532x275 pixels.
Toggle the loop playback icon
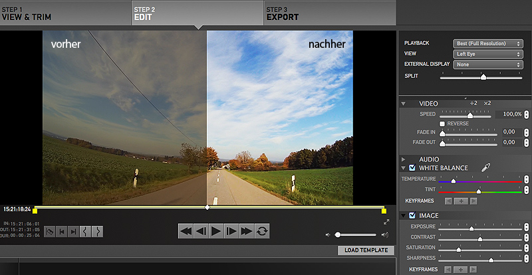(x=262, y=231)
